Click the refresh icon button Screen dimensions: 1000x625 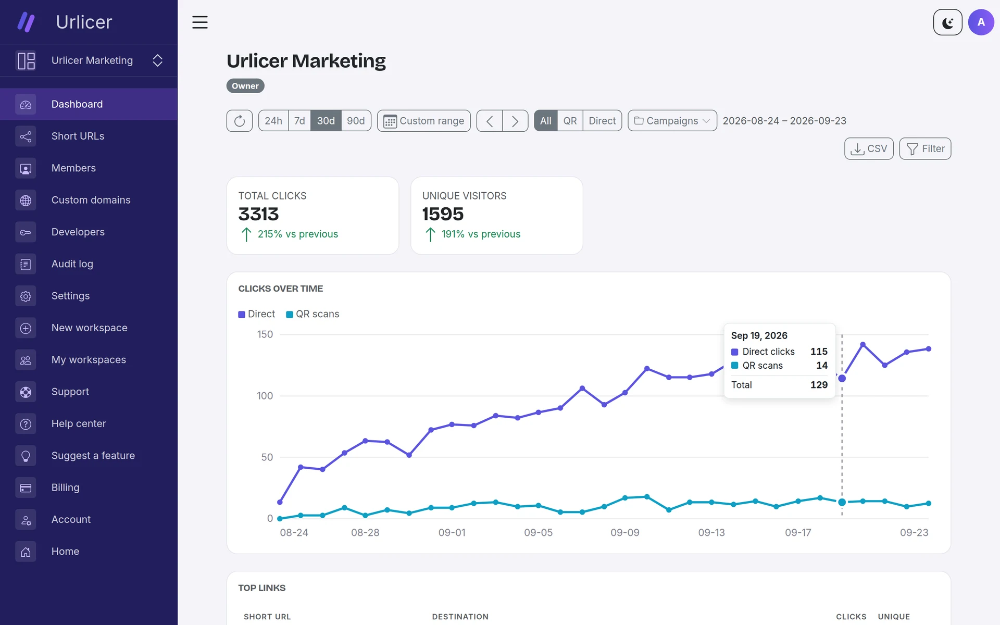[240, 121]
